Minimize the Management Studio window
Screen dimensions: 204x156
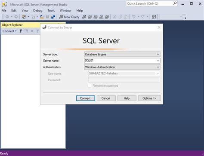[182, 4]
